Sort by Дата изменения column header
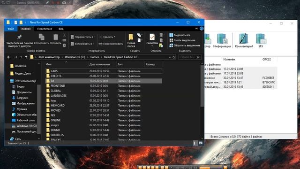This screenshot has height=169, width=300. [102, 64]
